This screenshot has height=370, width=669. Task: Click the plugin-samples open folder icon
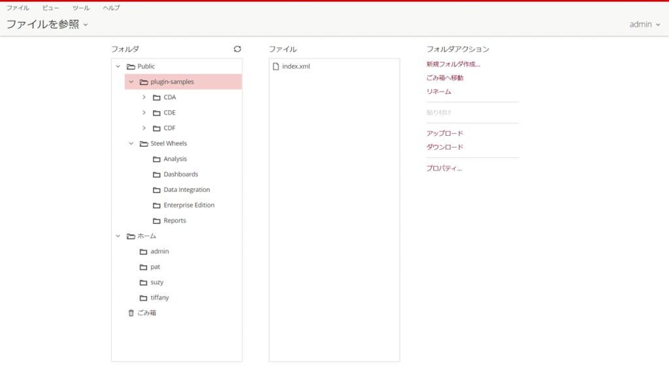(144, 82)
